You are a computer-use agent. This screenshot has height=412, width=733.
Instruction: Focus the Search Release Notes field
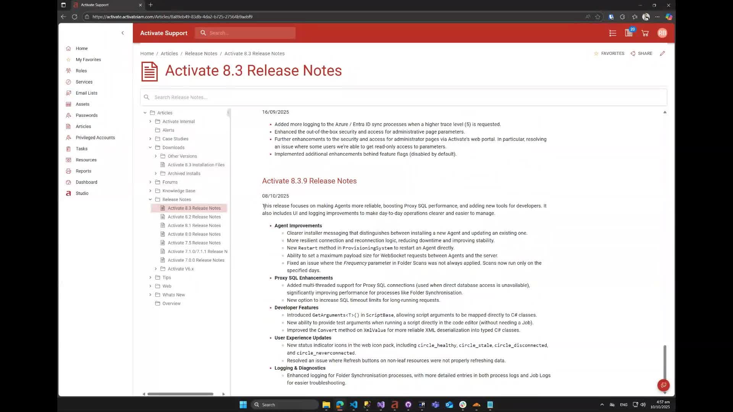pyautogui.click(x=404, y=97)
